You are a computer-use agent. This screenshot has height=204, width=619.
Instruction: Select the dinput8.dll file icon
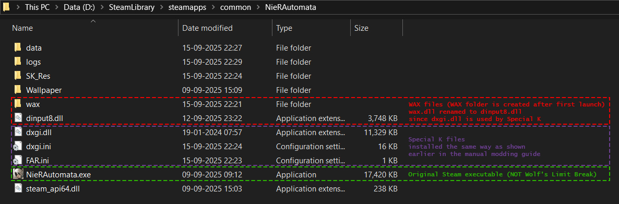18,118
